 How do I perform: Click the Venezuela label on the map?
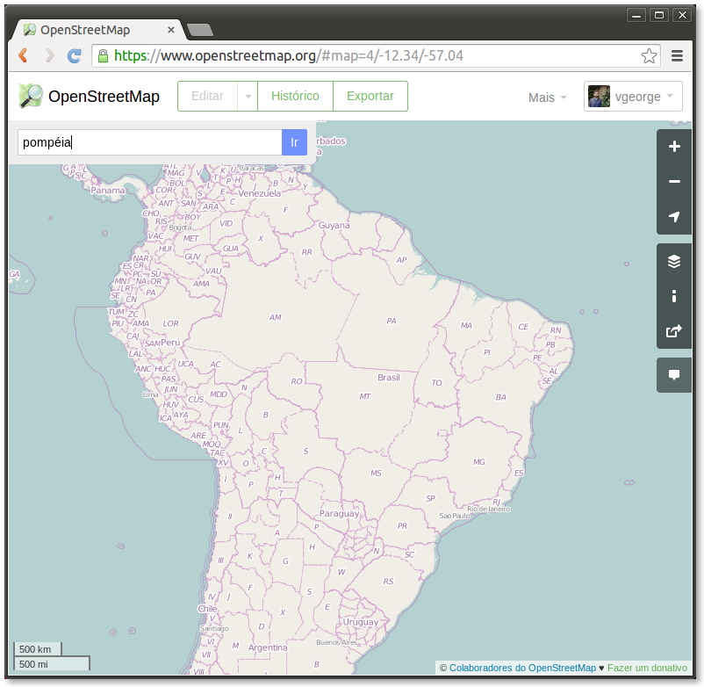click(x=259, y=193)
